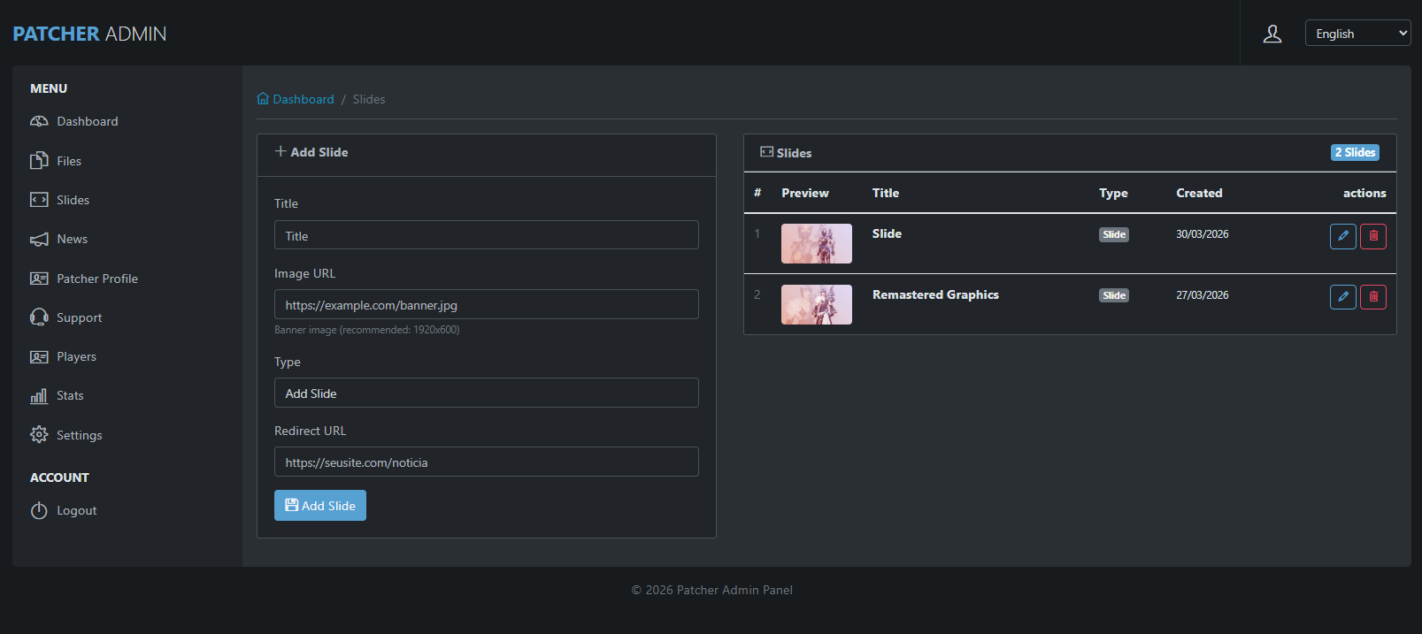Click the banner size hint text

point(367,330)
